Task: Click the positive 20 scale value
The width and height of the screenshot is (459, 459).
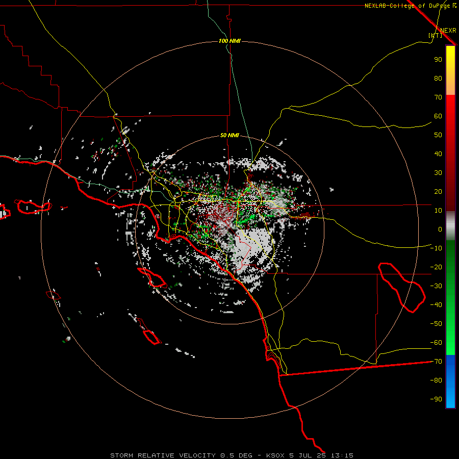Action: point(438,191)
